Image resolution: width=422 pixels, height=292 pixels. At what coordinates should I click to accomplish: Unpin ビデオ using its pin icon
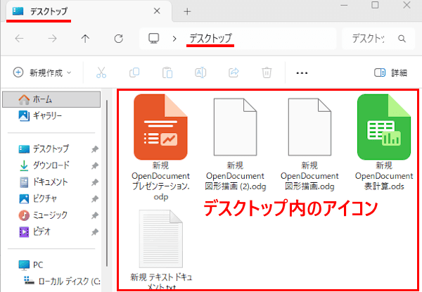94,232
